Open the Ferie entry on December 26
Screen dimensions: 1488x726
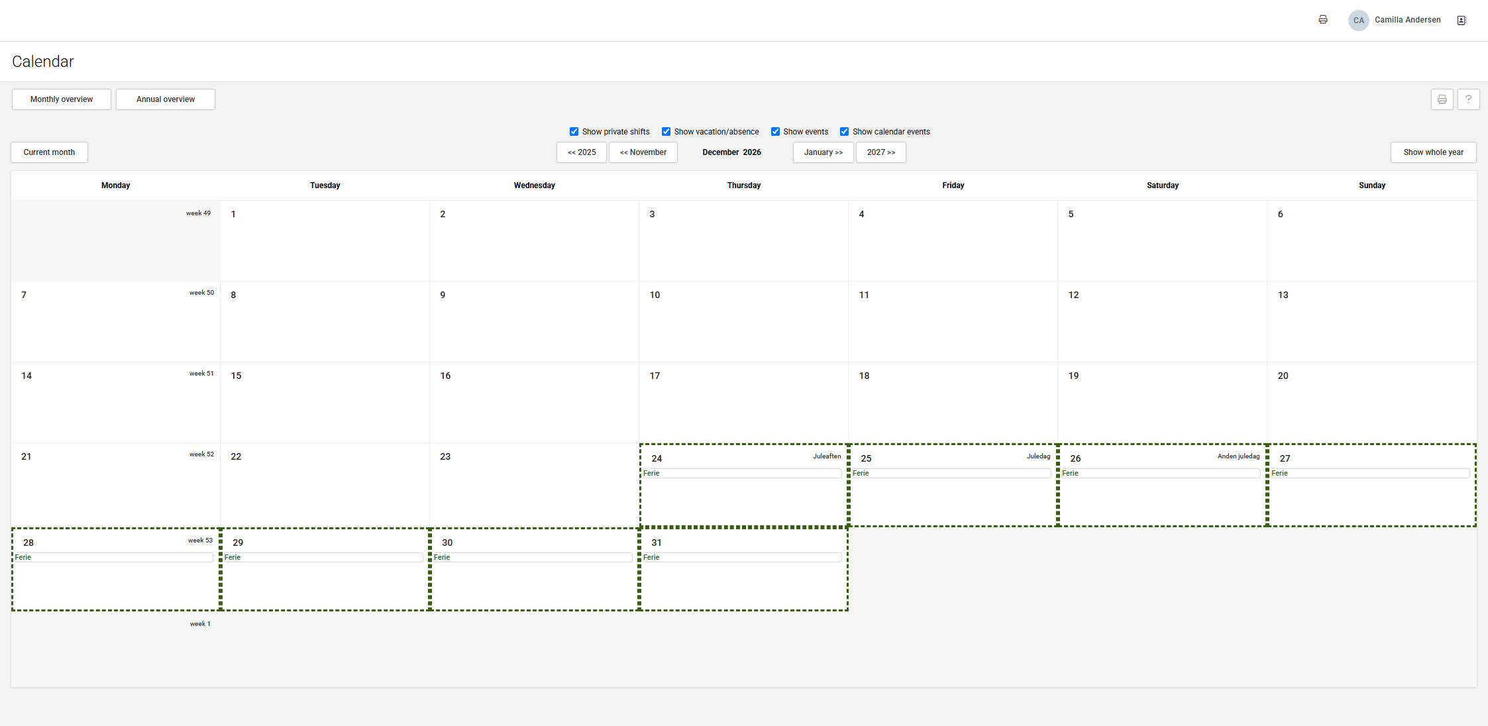1161,473
